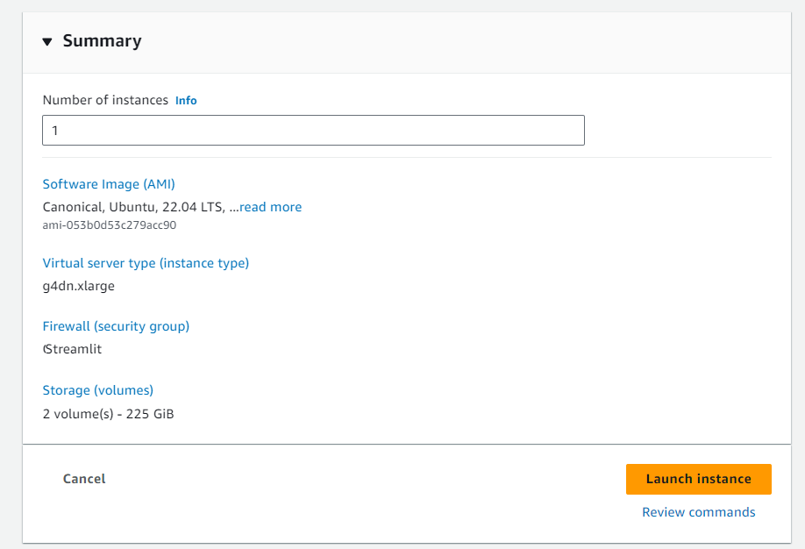This screenshot has height=549, width=805.
Task: Select the Canonical, Ubuntu, 22.04 LTS text
Action: [134, 207]
